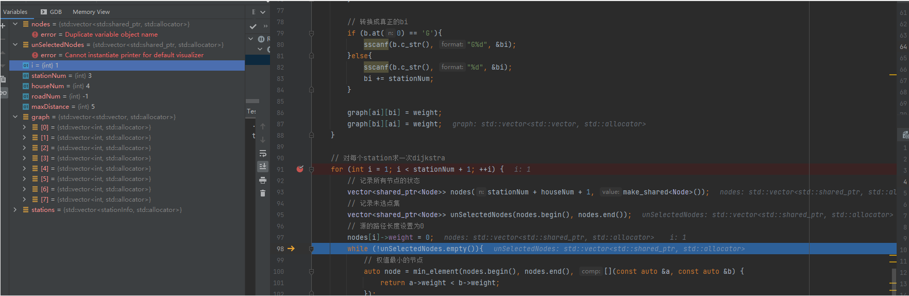Open the panel layout dropdown arrow
The height and width of the screenshot is (296, 909).
[263, 12]
